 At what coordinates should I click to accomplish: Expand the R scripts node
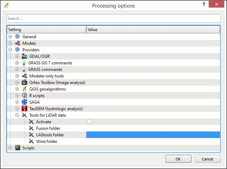pyautogui.click(x=17, y=95)
